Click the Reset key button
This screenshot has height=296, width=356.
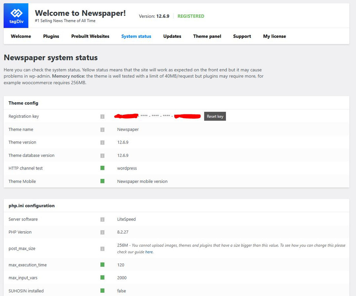point(215,116)
